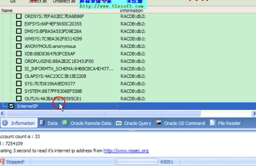Select the SI_INFORMTN_SCHEMA checkbox

[19, 69]
